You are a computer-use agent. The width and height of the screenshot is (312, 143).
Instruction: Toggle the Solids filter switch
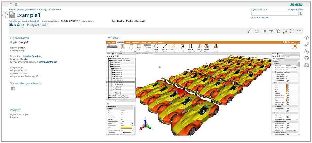tap(287, 85)
